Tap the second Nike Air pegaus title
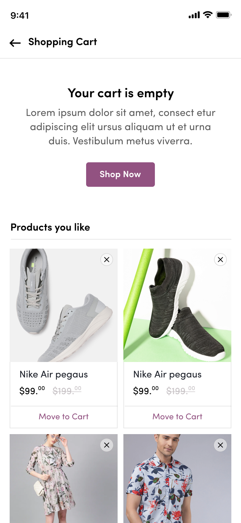This screenshot has width=241, height=523. point(167,374)
